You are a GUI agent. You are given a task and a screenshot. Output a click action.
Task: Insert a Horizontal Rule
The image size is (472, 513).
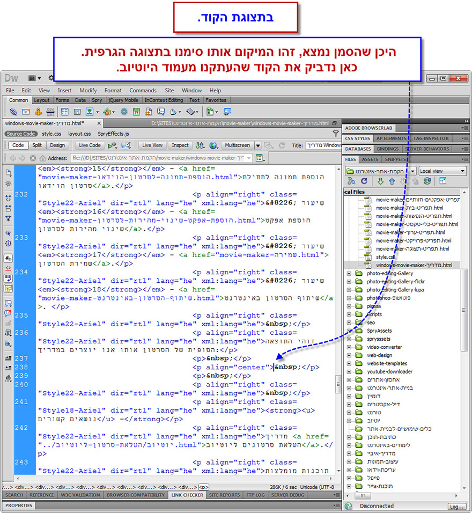click(50, 112)
